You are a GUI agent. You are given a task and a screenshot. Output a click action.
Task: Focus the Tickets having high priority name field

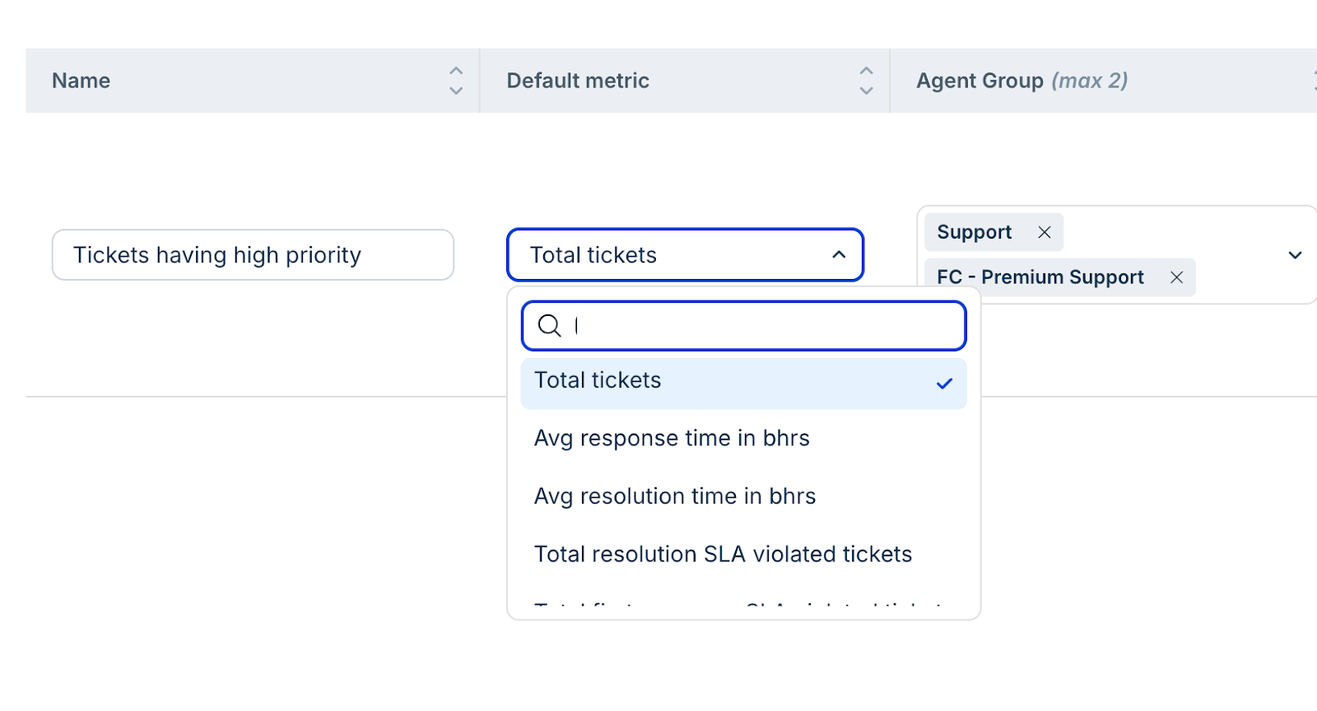[x=252, y=255]
